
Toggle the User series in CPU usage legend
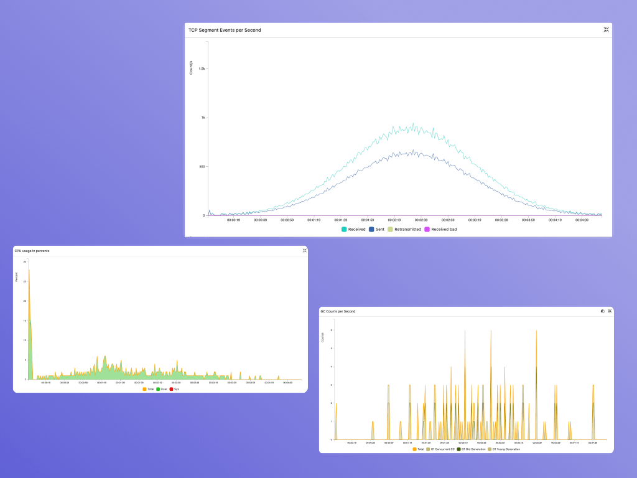click(162, 389)
